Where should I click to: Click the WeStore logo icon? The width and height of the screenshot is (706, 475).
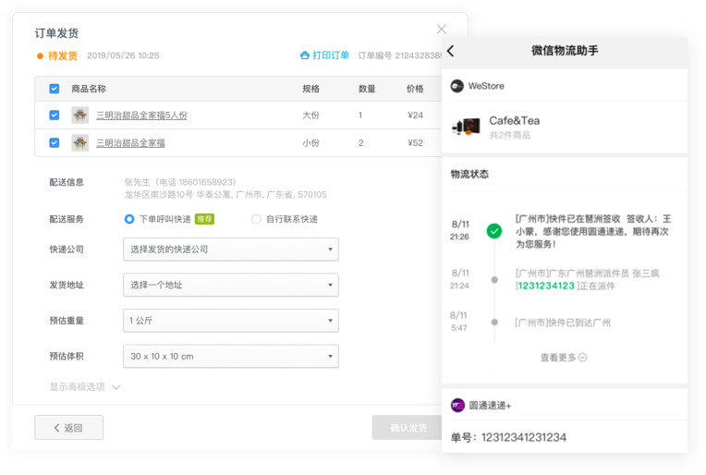[456, 86]
